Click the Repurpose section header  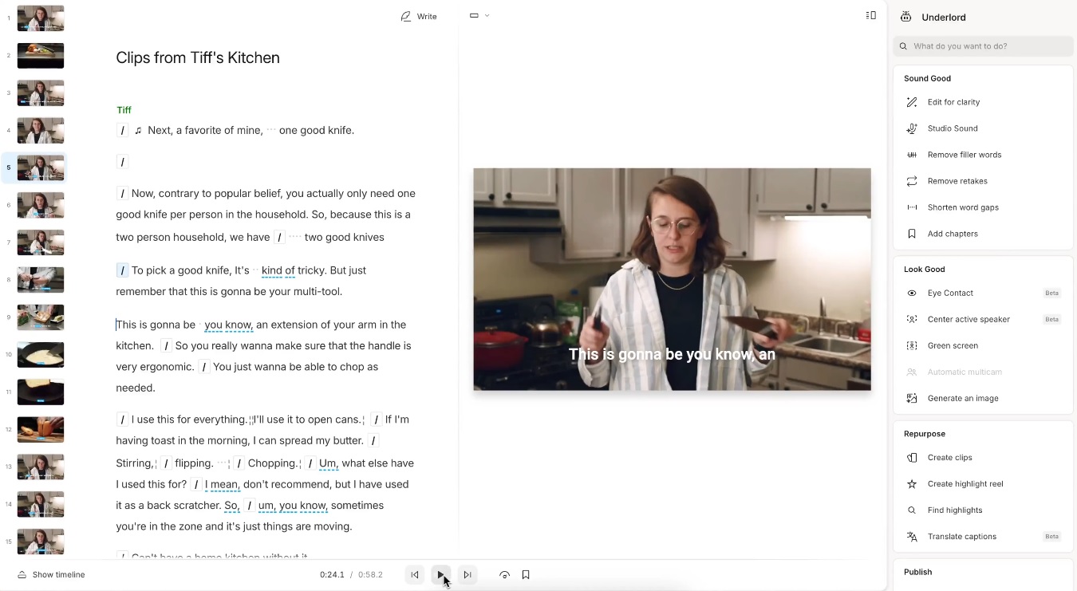pos(925,434)
